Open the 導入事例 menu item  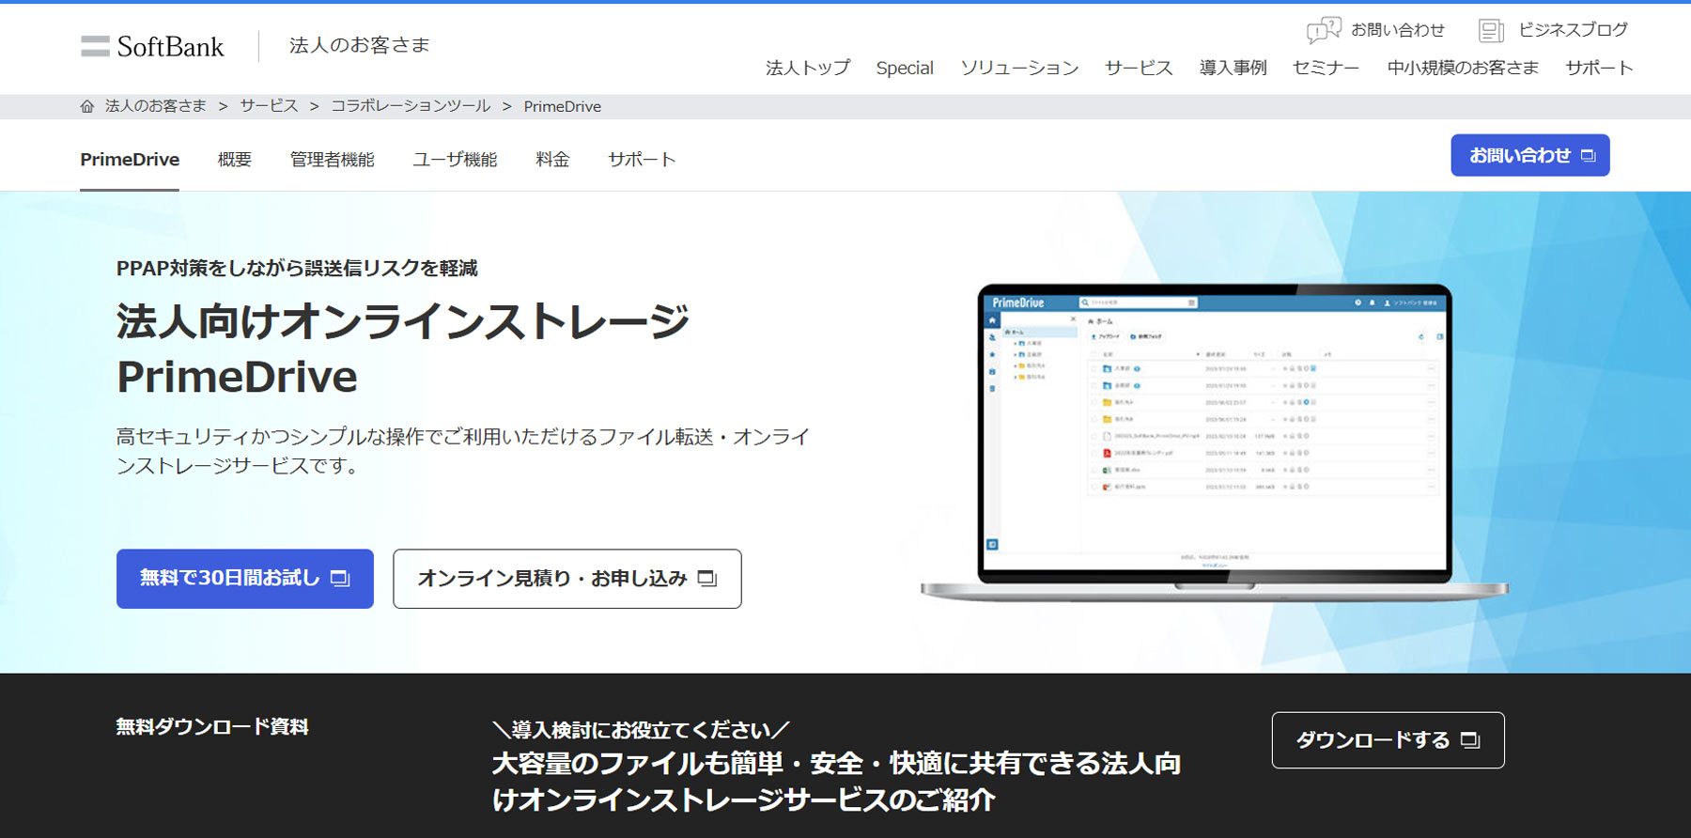(x=1233, y=68)
